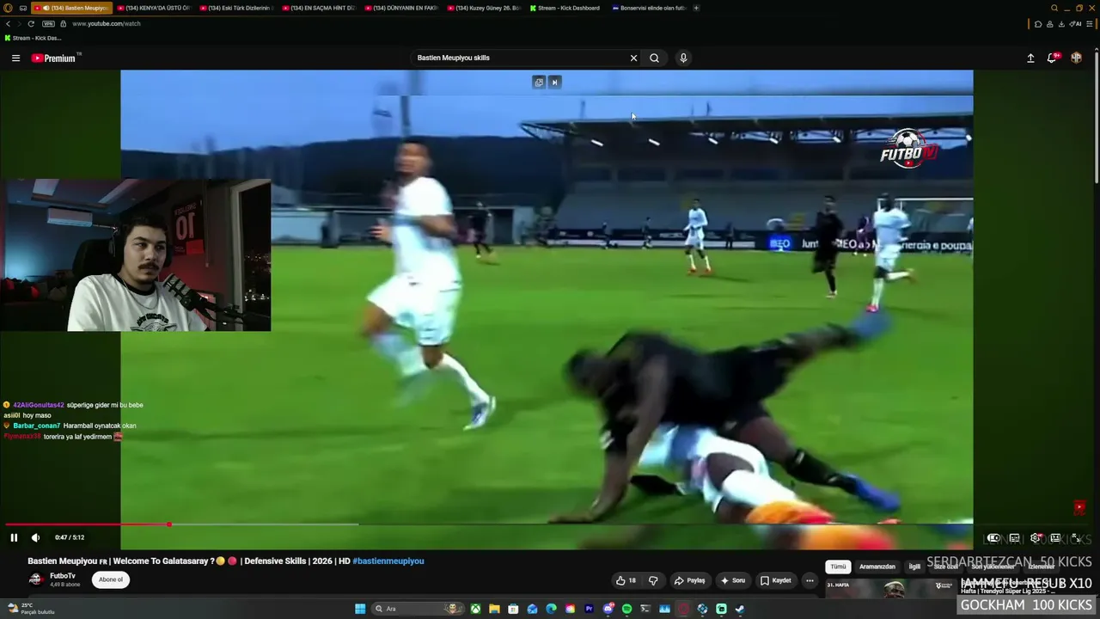The image size is (1100, 619).
Task: Select the Tümü filter chip
Action: pos(838,567)
